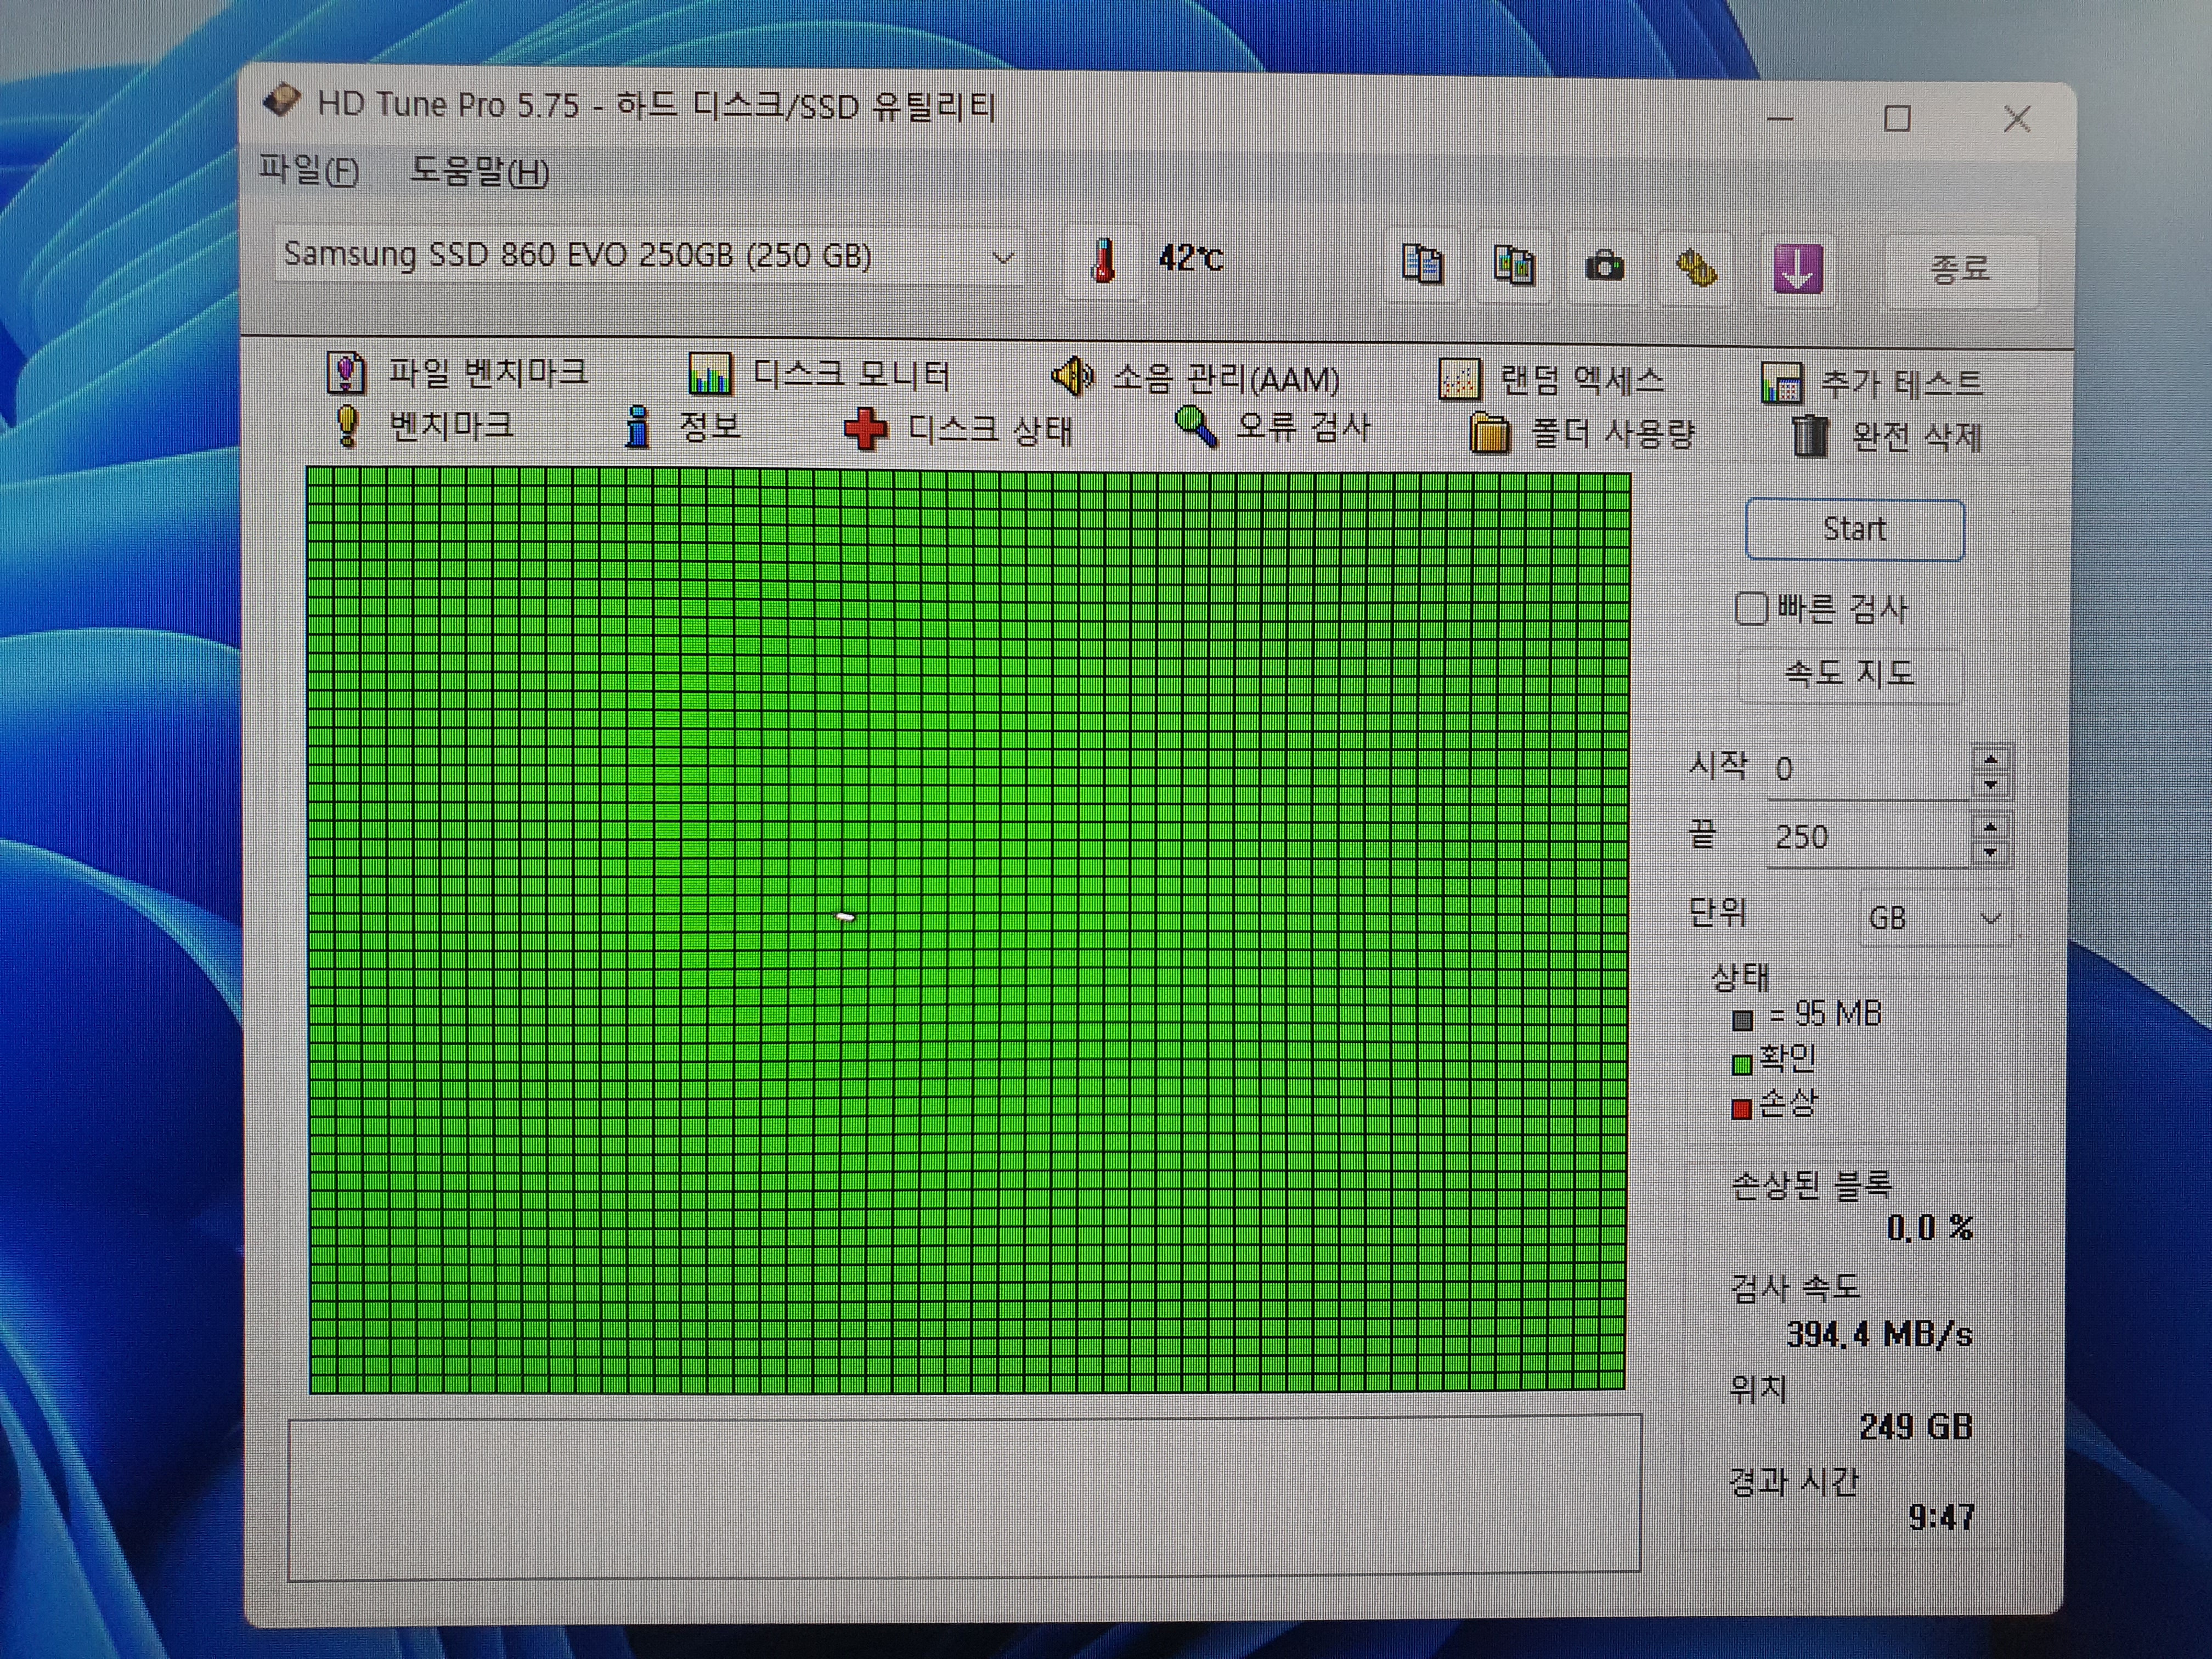
Task: Open the 랜덤 엑세스 tab
Action: coord(1551,380)
